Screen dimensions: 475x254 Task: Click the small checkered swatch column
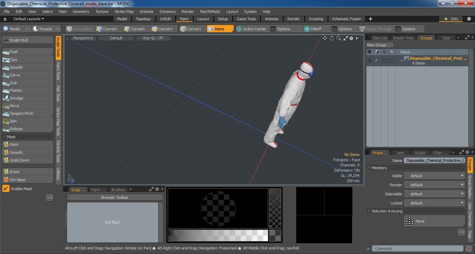275,208
